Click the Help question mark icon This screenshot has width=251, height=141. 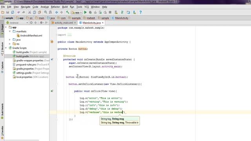click(140, 12)
